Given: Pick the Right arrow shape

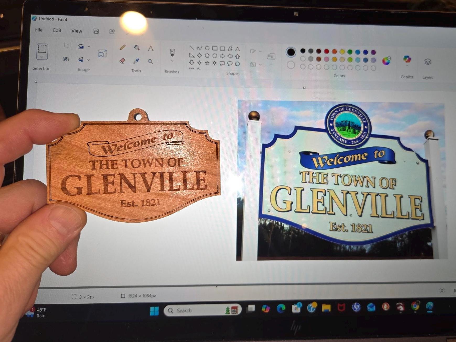Looking at the screenshot, I should click(222, 56).
